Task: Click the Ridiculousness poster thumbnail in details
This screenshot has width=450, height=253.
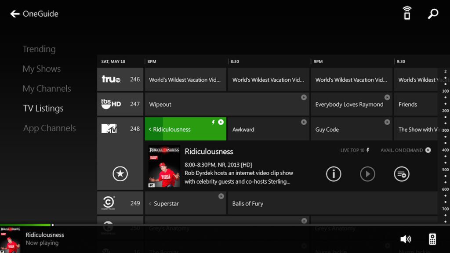Action: pos(164,166)
